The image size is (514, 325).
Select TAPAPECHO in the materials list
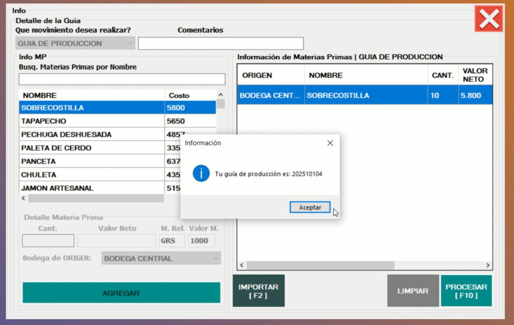[92, 121]
